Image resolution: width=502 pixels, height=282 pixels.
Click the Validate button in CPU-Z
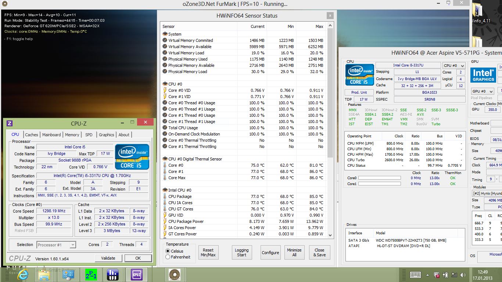click(x=108, y=258)
